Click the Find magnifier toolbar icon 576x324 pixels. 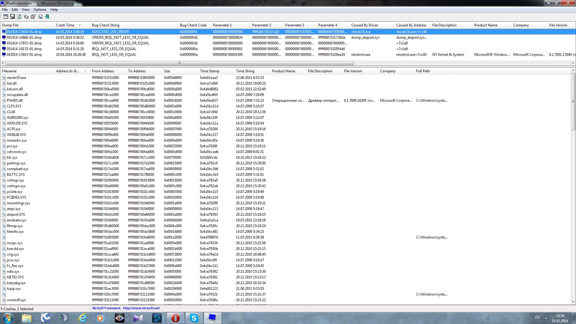[40, 17]
